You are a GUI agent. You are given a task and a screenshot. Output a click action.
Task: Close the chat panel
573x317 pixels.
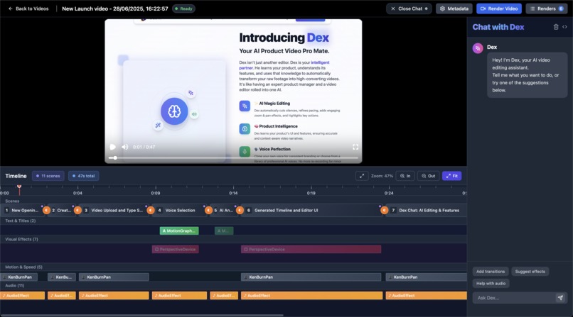409,9
